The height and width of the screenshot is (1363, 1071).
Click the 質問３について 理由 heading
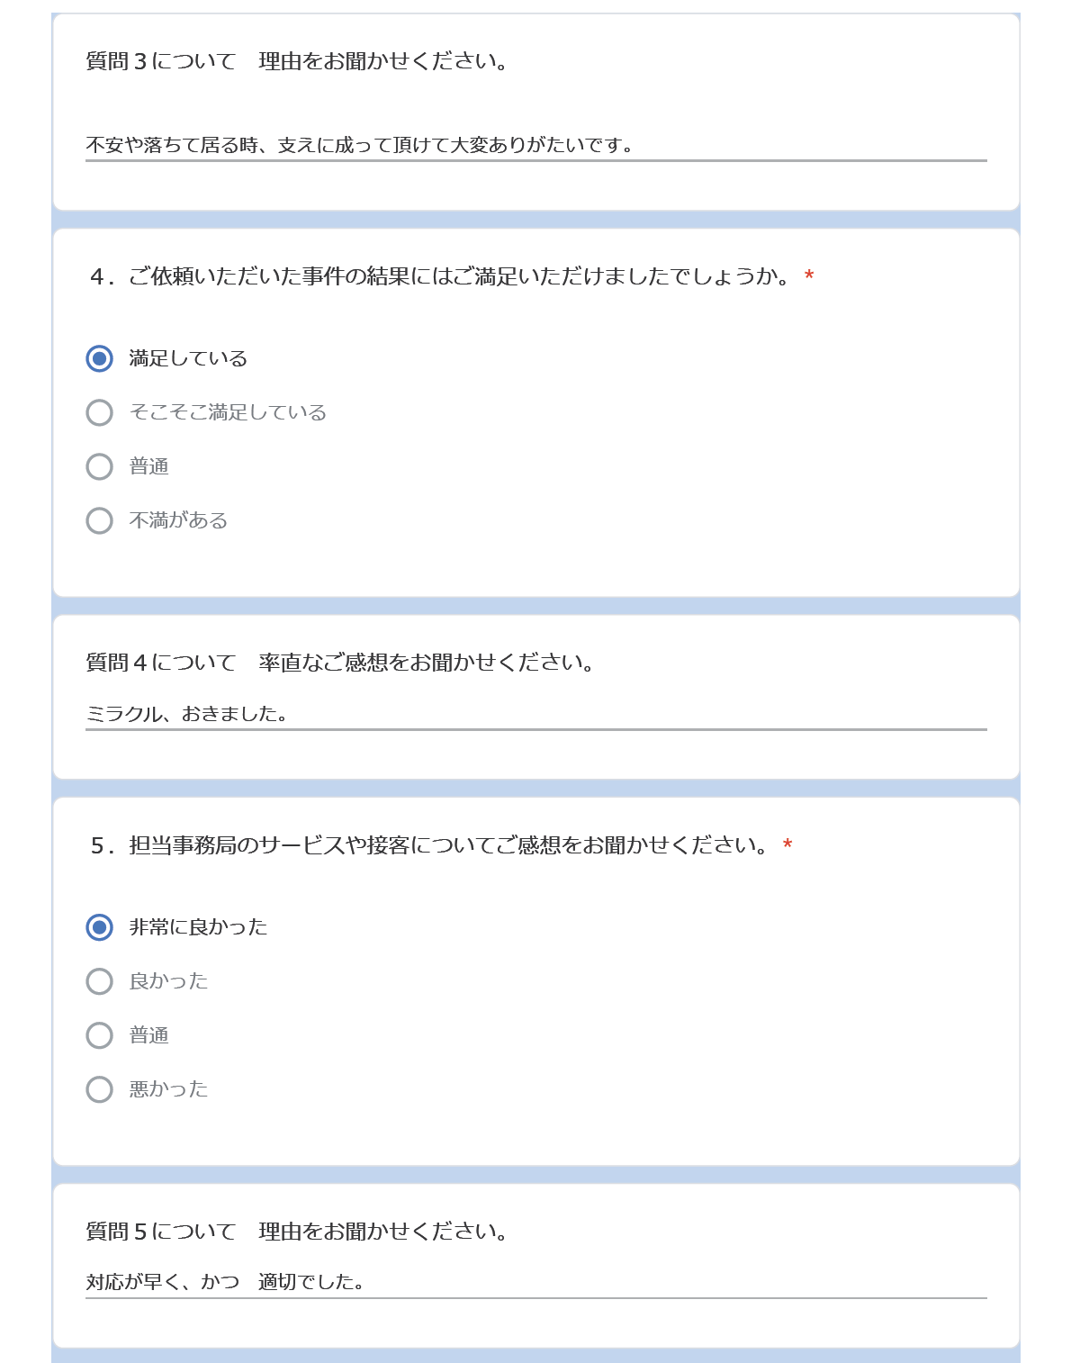[x=298, y=61]
